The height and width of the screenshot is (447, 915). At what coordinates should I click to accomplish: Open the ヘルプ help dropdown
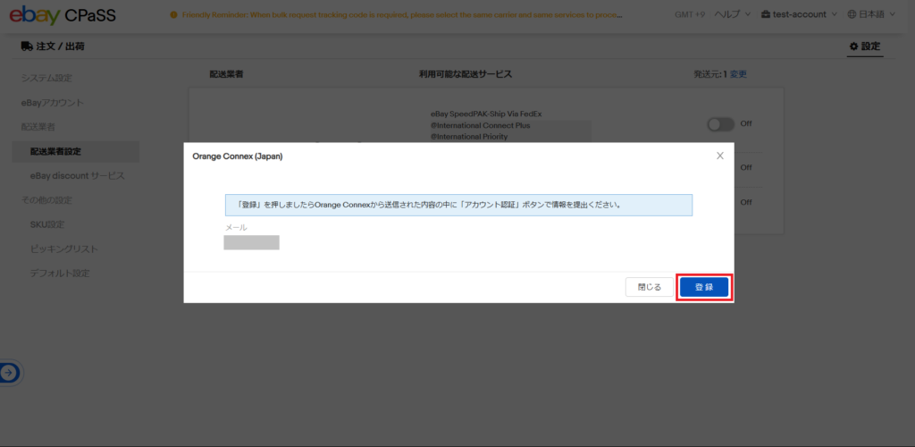733,14
